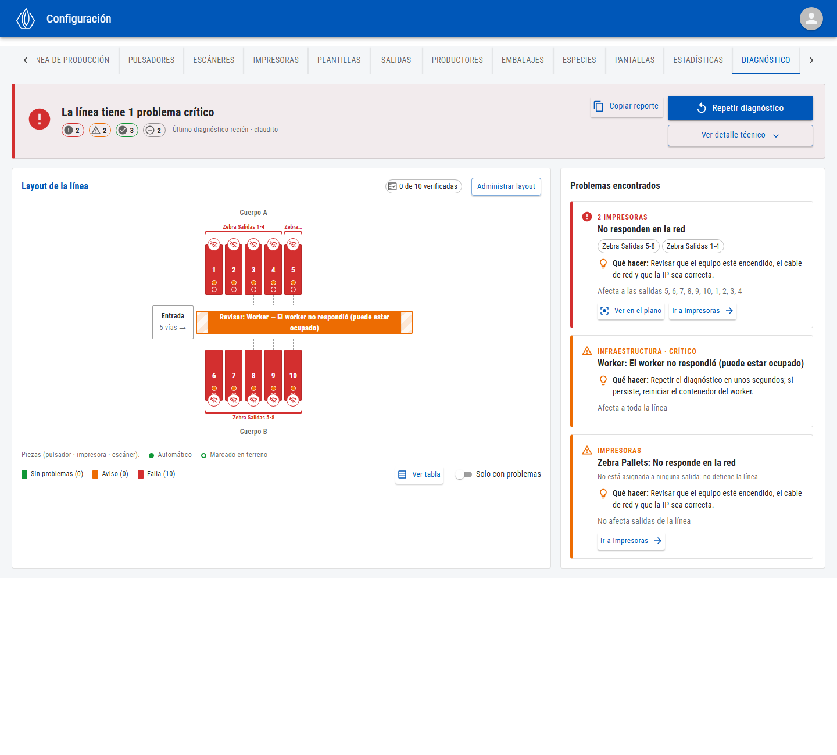837x755 pixels.
Task: Click the green Sin problemas legend swatch
Action: pos(24,474)
